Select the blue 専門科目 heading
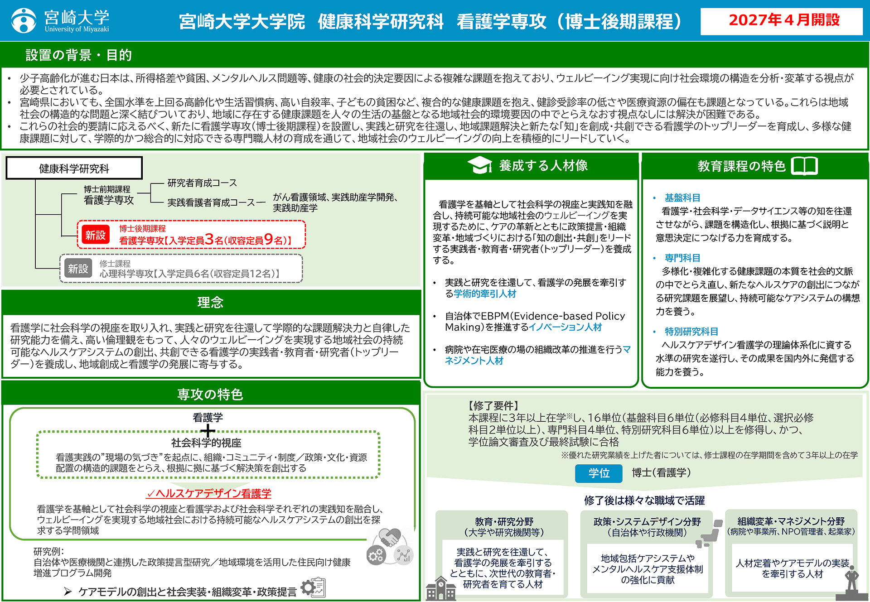The height and width of the screenshot is (602, 870). (x=682, y=258)
